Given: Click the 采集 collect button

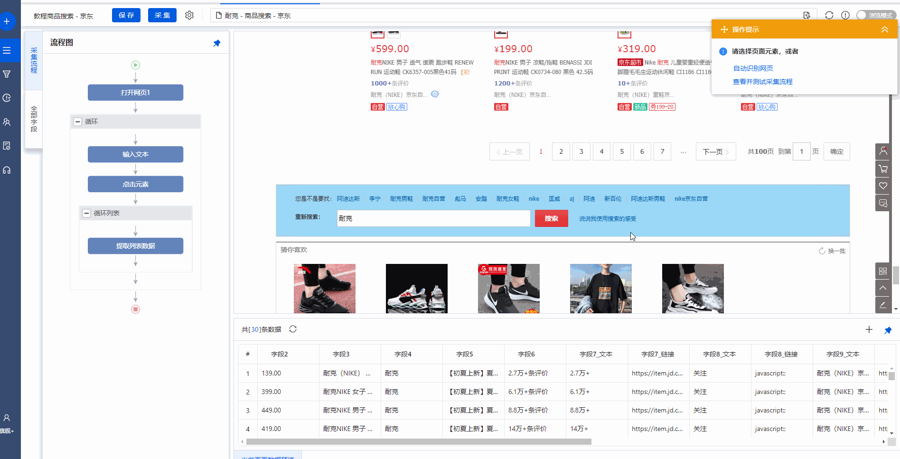Looking at the screenshot, I should tap(162, 15).
